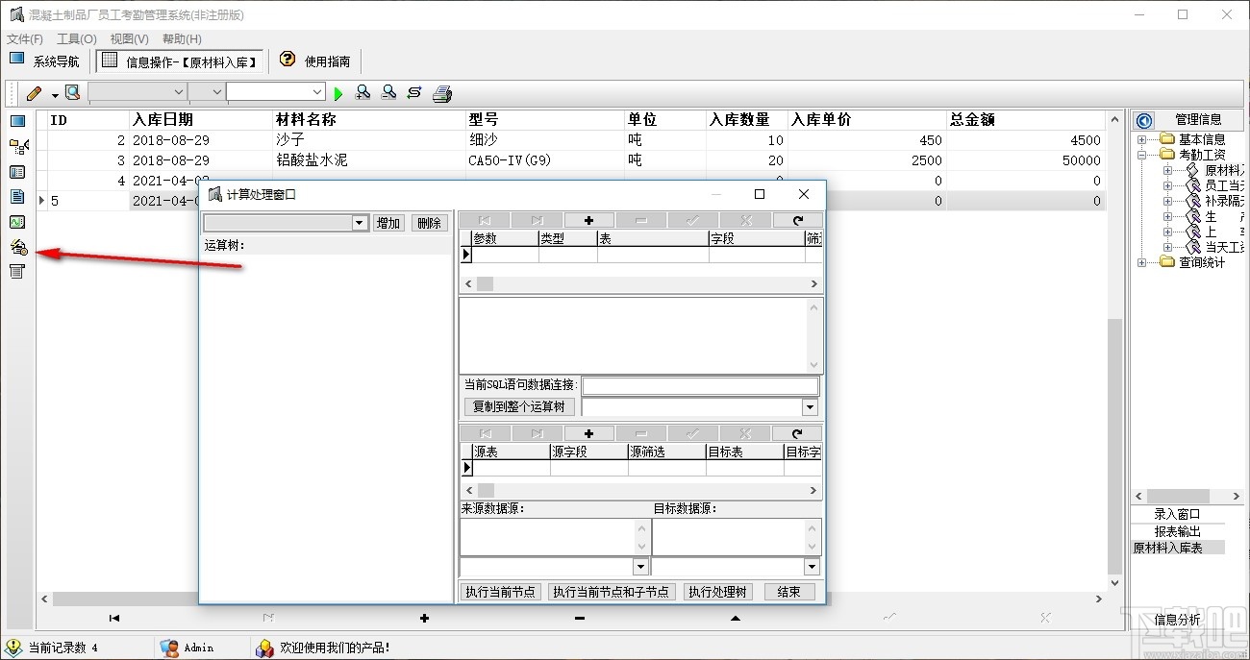Click the 铝酸盐水泥 table cell
This screenshot has width=1250, height=660.
point(369,160)
